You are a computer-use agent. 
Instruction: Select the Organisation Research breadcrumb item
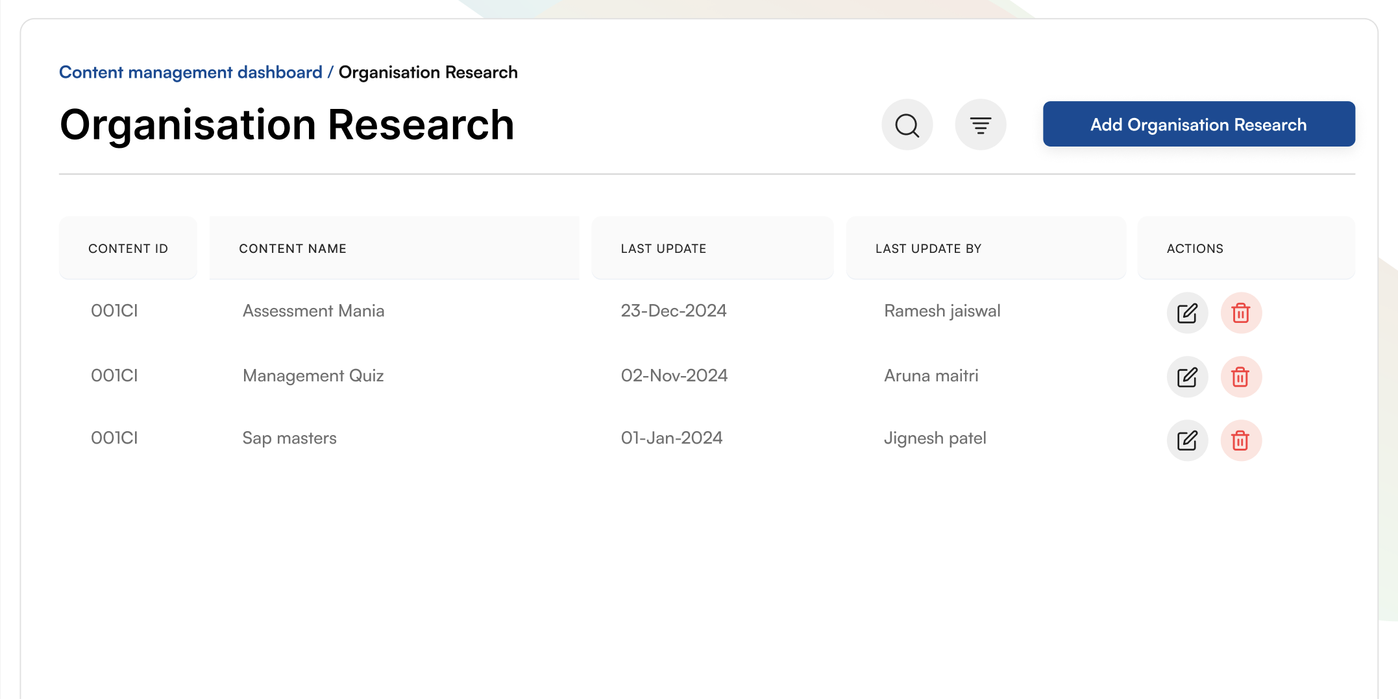click(x=428, y=72)
